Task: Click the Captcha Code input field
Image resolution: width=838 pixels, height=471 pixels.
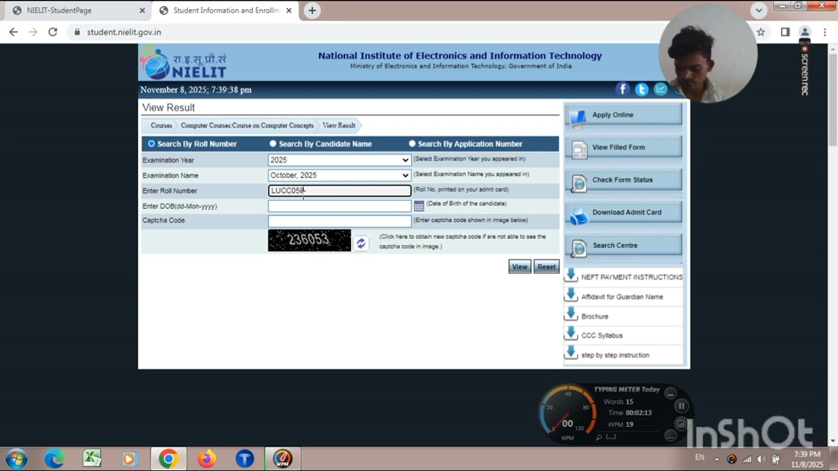Action: [339, 221]
